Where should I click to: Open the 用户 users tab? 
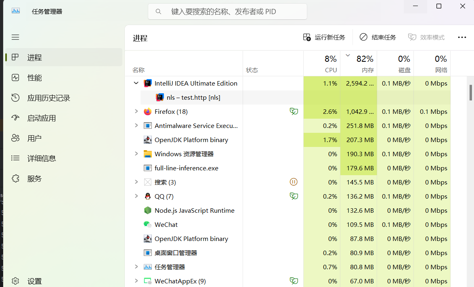pyautogui.click(x=64, y=138)
